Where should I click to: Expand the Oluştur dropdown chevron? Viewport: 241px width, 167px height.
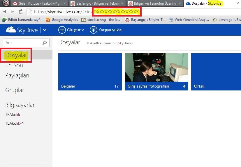pos(83,30)
